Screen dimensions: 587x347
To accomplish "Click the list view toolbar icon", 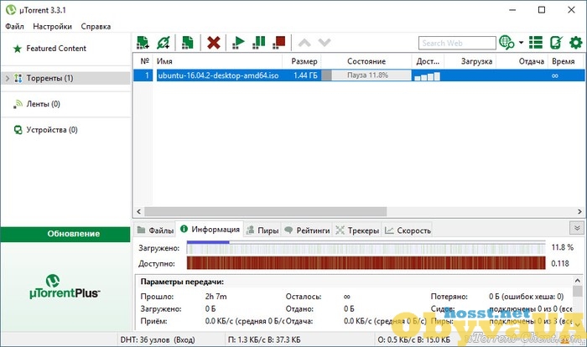I will 536,42.
